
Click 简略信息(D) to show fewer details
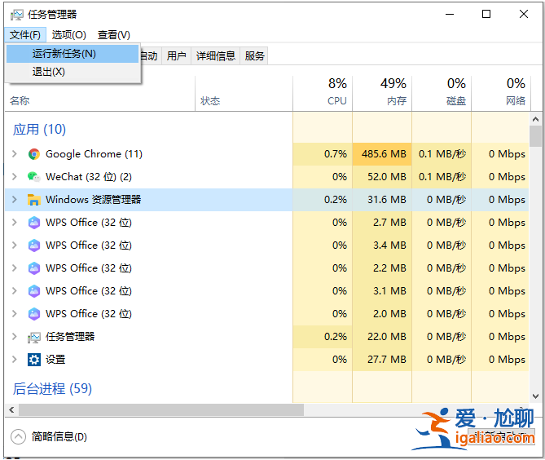click(59, 436)
